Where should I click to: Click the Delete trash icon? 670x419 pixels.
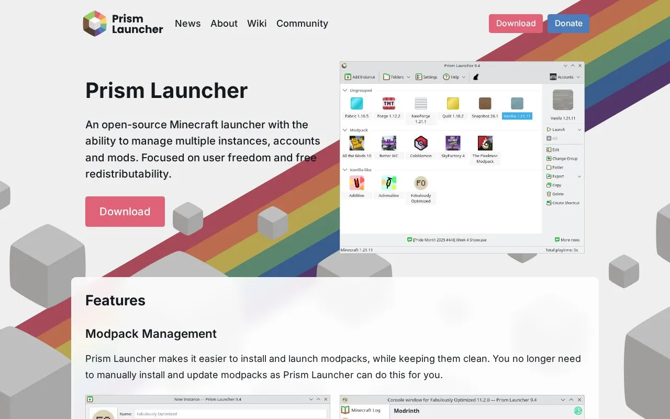549,194
